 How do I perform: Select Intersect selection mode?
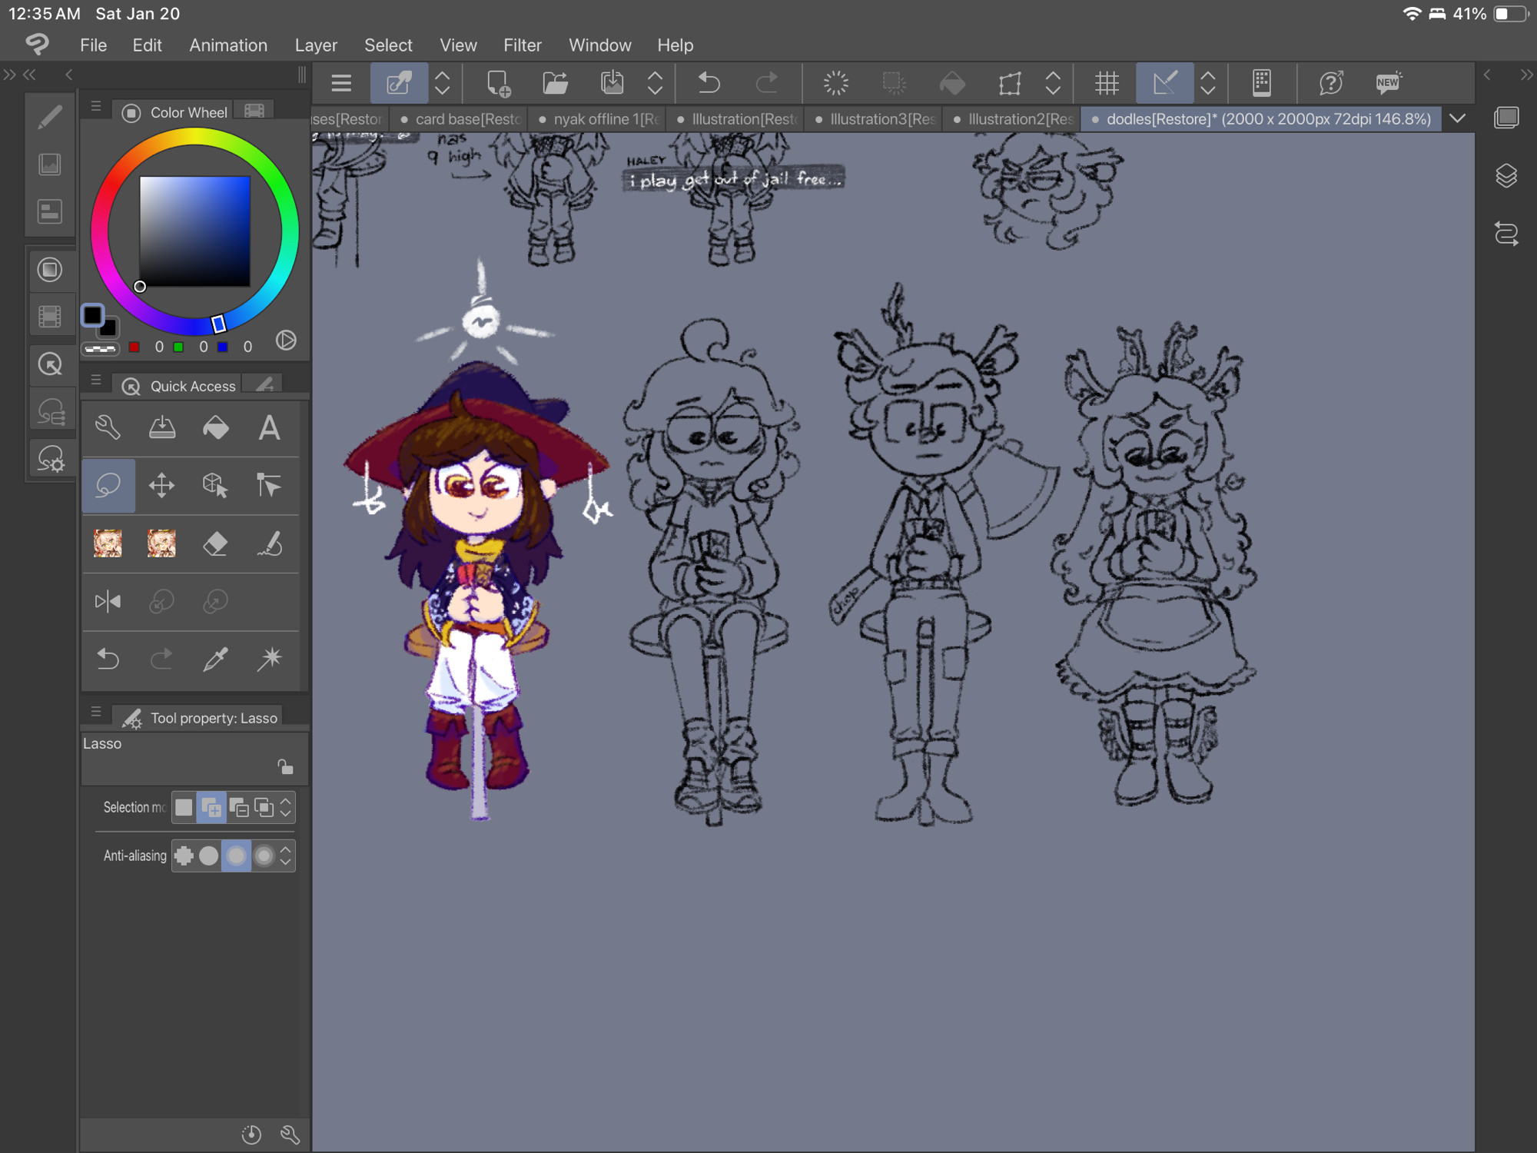tap(264, 807)
